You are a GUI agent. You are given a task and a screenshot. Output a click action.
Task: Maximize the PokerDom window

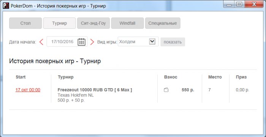[x=239, y=5]
